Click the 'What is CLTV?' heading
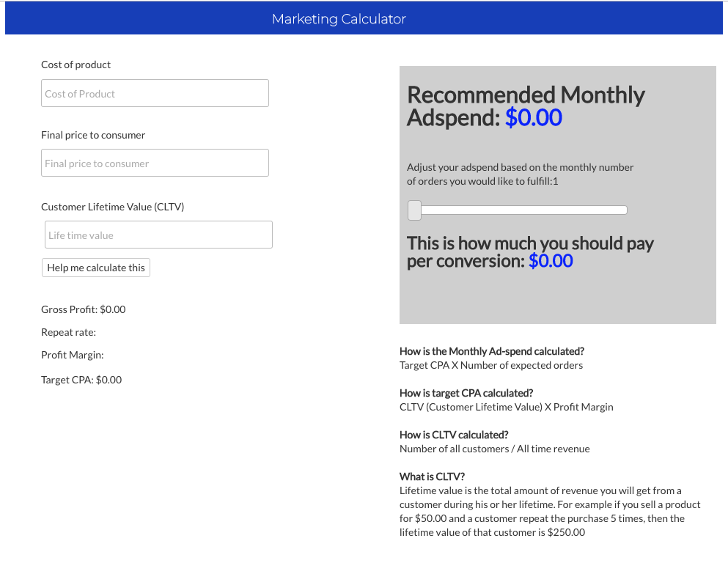The height and width of the screenshot is (585, 728). click(x=432, y=477)
